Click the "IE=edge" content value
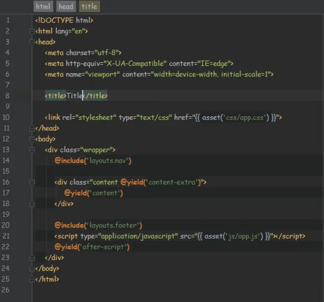 (x=214, y=63)
